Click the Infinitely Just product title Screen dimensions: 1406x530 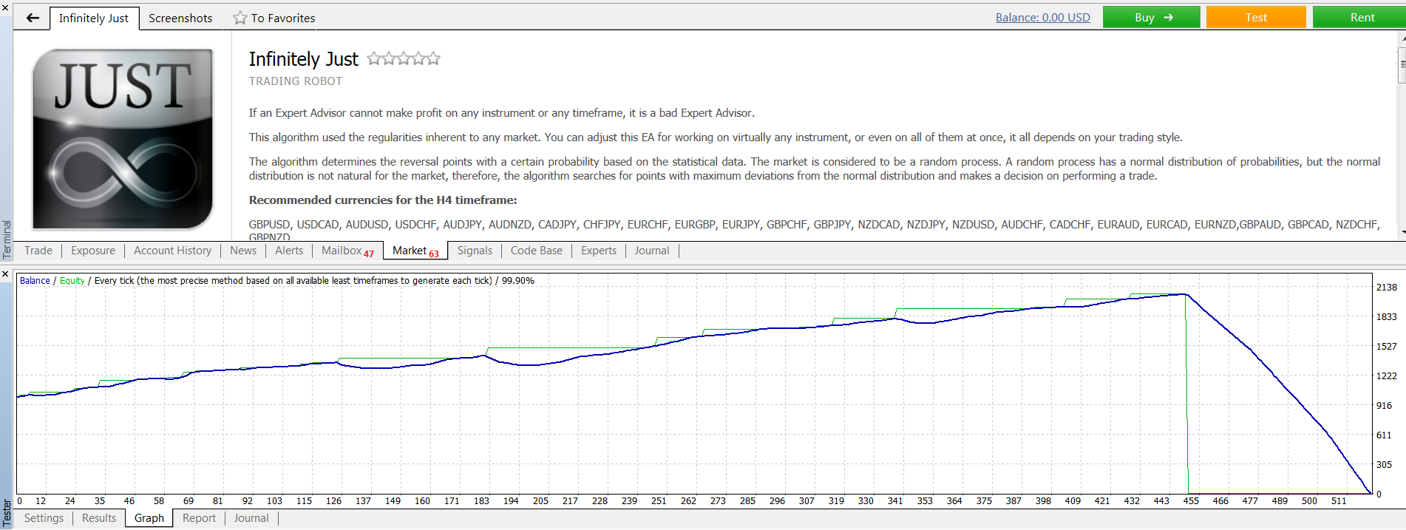pyautogui.click(x=303, y=59)
